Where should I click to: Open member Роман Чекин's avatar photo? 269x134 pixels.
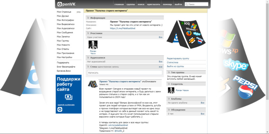(x=93, y=45)
